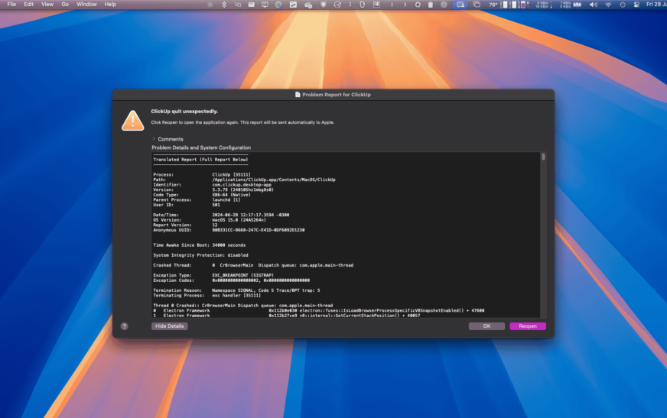Viewport: 667px width, 418px height.
Task: Click the yellow warning triangle icon
Action: 133,121
